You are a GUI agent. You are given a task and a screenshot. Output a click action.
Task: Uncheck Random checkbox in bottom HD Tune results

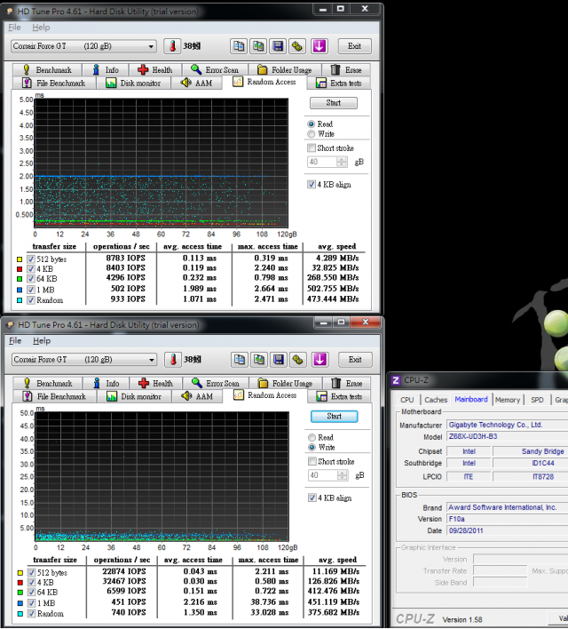point(32,614)
